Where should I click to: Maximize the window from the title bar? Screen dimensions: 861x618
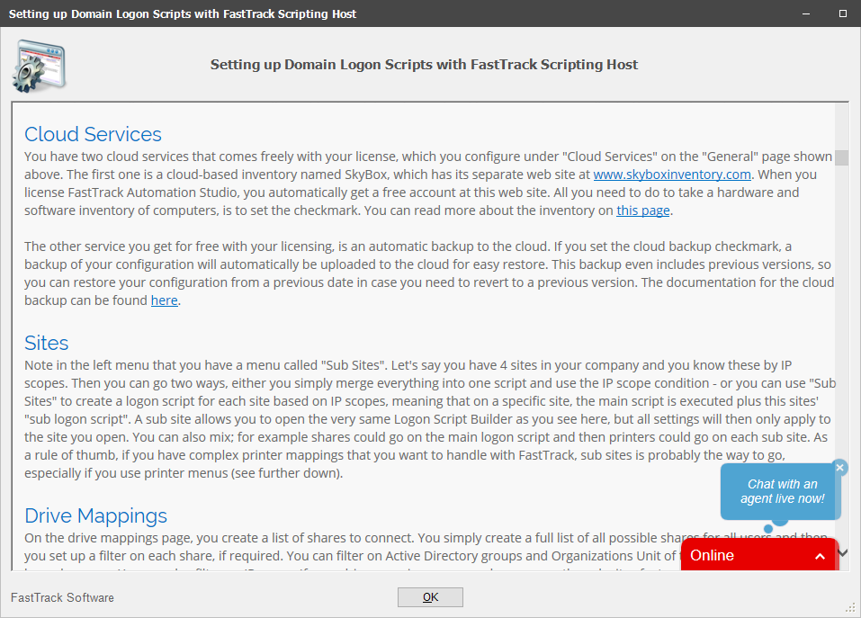click(842, 13)
